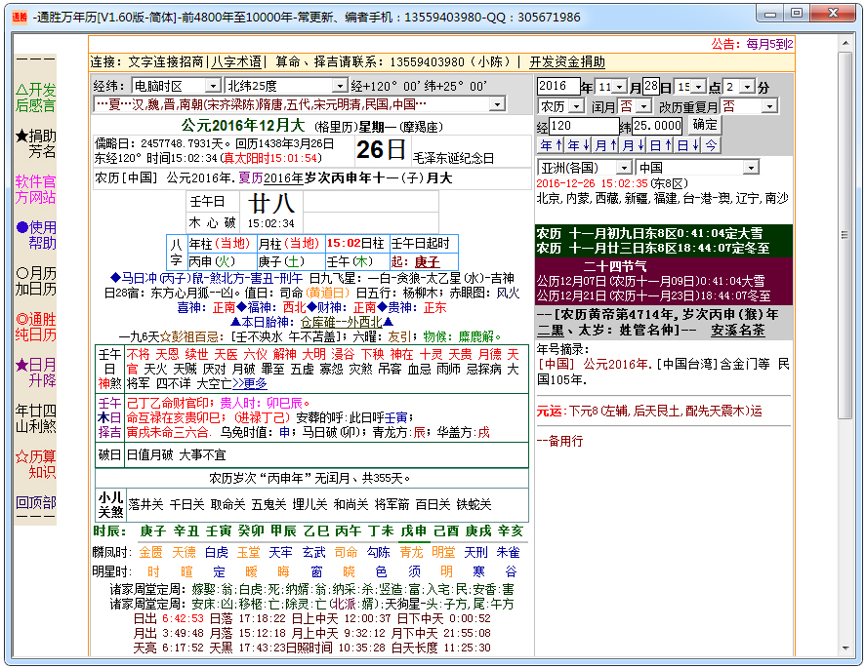The width and height of the screenshot is (866, 668).
Task: Click the 年↓ year-down button
Action: tap(578, 145)
